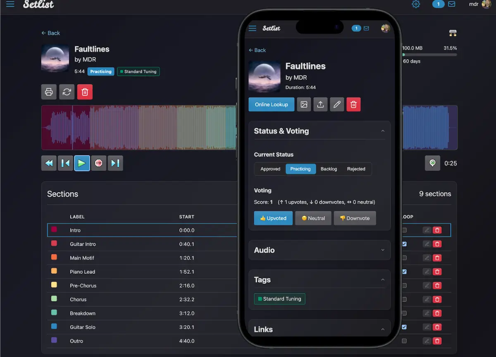
Task: Collapse the Tags panel
Action: pos(383,280)
